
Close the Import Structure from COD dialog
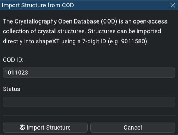point(172,5)
